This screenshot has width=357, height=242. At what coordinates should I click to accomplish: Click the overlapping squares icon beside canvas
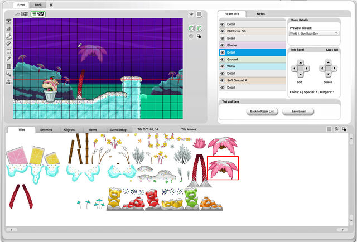(x=199, y=36)
